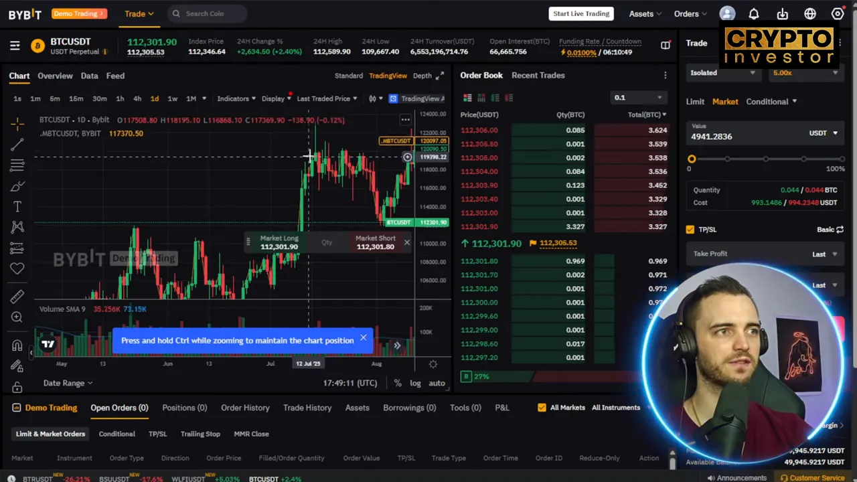Image resolution: width=857 pixels, height=482 pixels.
Task: Click the Qty field on chart widget
Action: 327,242
